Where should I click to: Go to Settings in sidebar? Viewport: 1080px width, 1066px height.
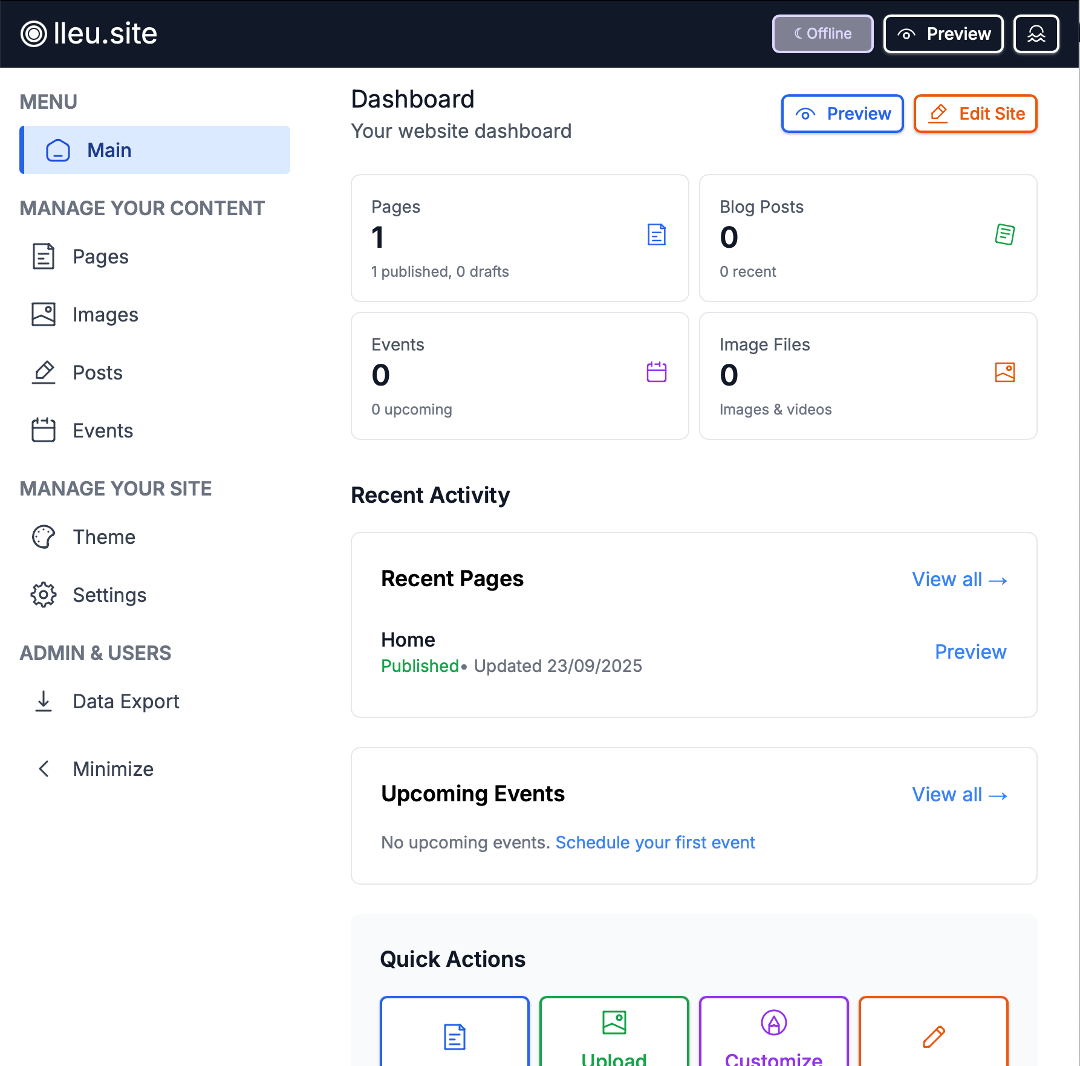pyautogui.click(x=109, y=595)
